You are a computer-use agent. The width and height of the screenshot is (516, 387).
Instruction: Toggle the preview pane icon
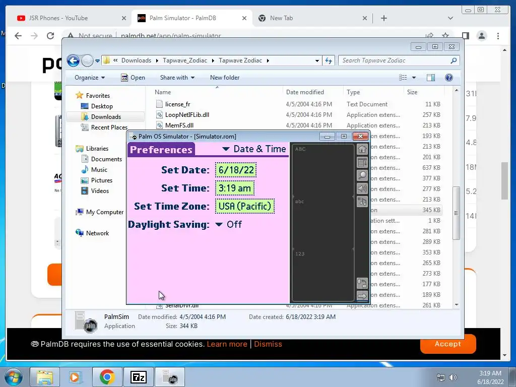pyautogui.click(x=431, y=78)
